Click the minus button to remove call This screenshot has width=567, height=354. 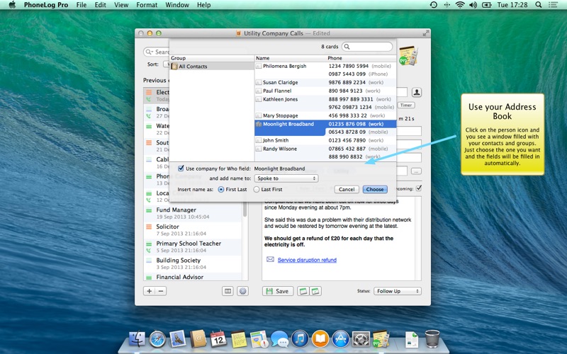(x=161, y=291)
